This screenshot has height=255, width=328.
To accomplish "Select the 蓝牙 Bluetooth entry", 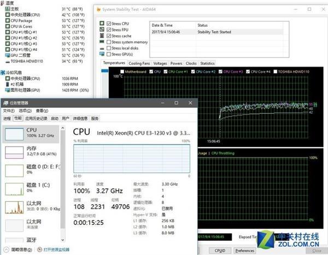I will click(x=31, y=240).
